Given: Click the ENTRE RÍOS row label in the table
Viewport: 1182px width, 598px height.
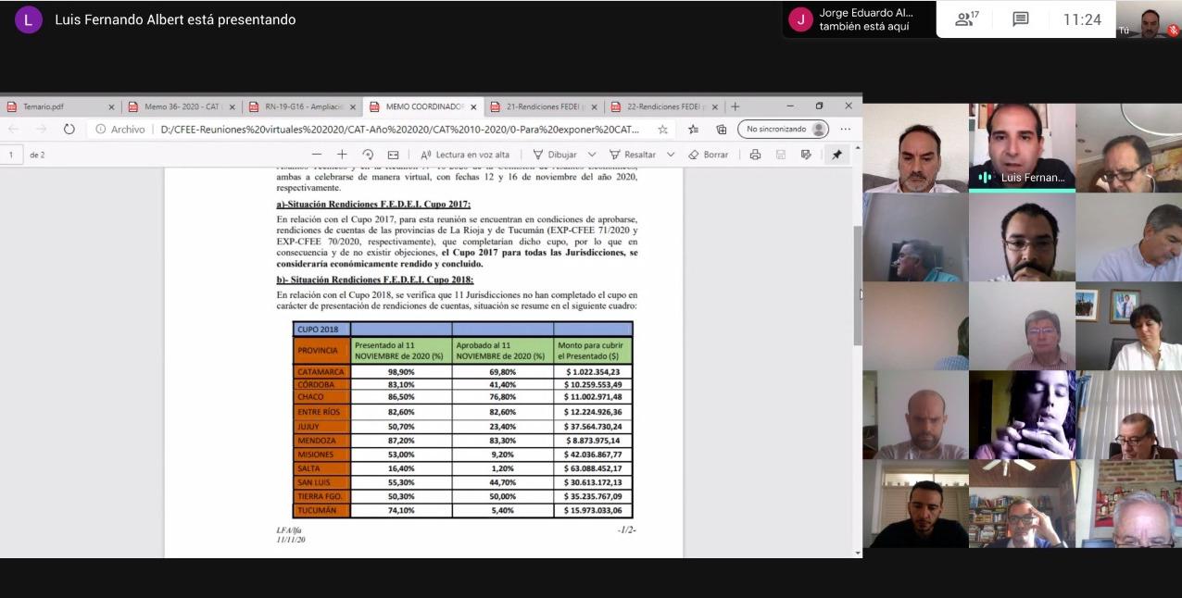Looking at the screenshot, I should [x=321, y=411].
